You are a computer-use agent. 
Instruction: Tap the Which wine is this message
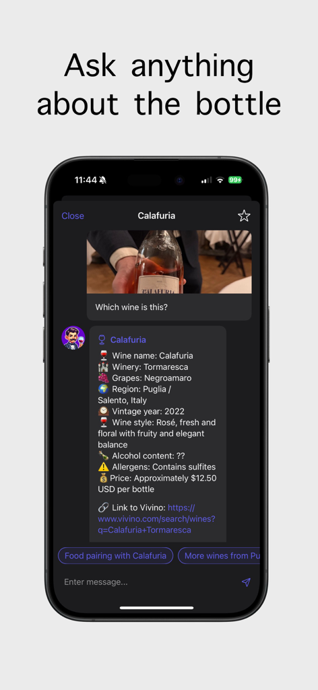pos(131,307)
